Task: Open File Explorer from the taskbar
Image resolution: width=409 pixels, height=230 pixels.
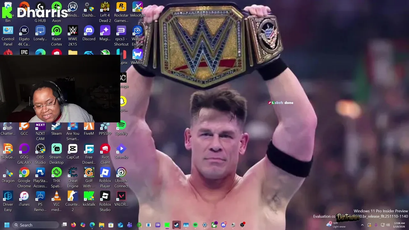Action: click(x=102, y=225)
